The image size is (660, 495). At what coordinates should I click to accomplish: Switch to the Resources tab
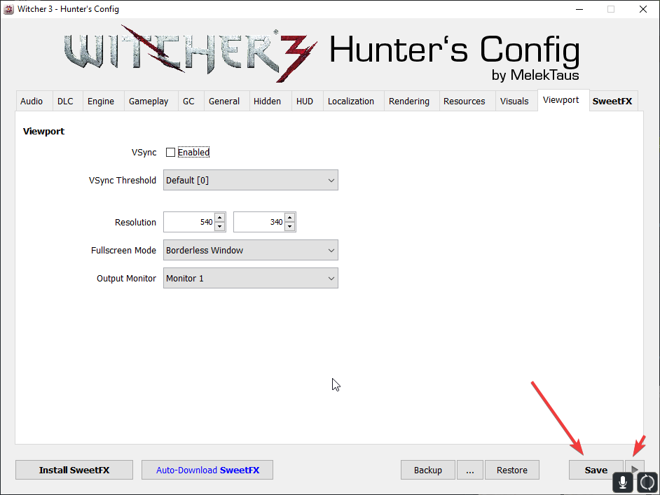[467, 101]
